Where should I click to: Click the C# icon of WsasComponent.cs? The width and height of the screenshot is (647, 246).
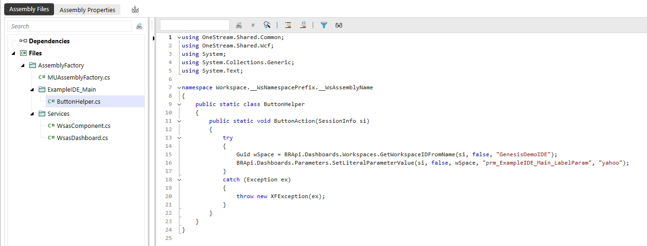pyautogui.click(x=51, y=126)
